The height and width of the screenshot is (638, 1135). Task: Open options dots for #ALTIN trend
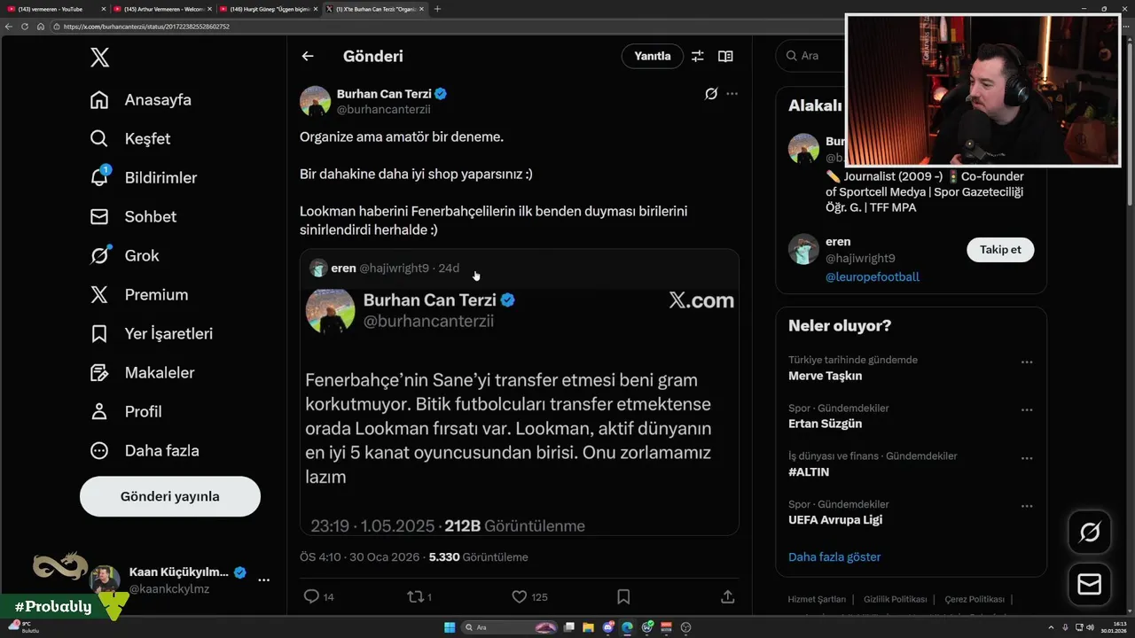[x=1027, y=458]
